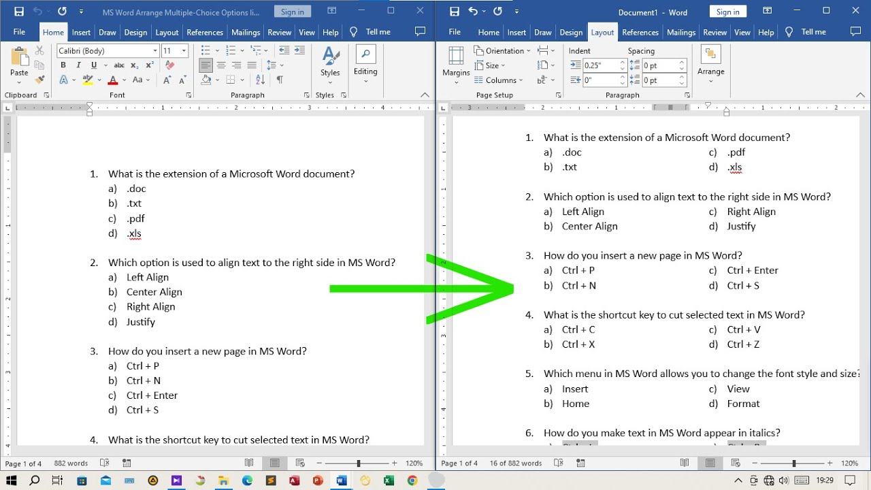Shrink font size with the smaller A icon
The height and width of the screenshot is (490, 871).
tap(183, 80)
